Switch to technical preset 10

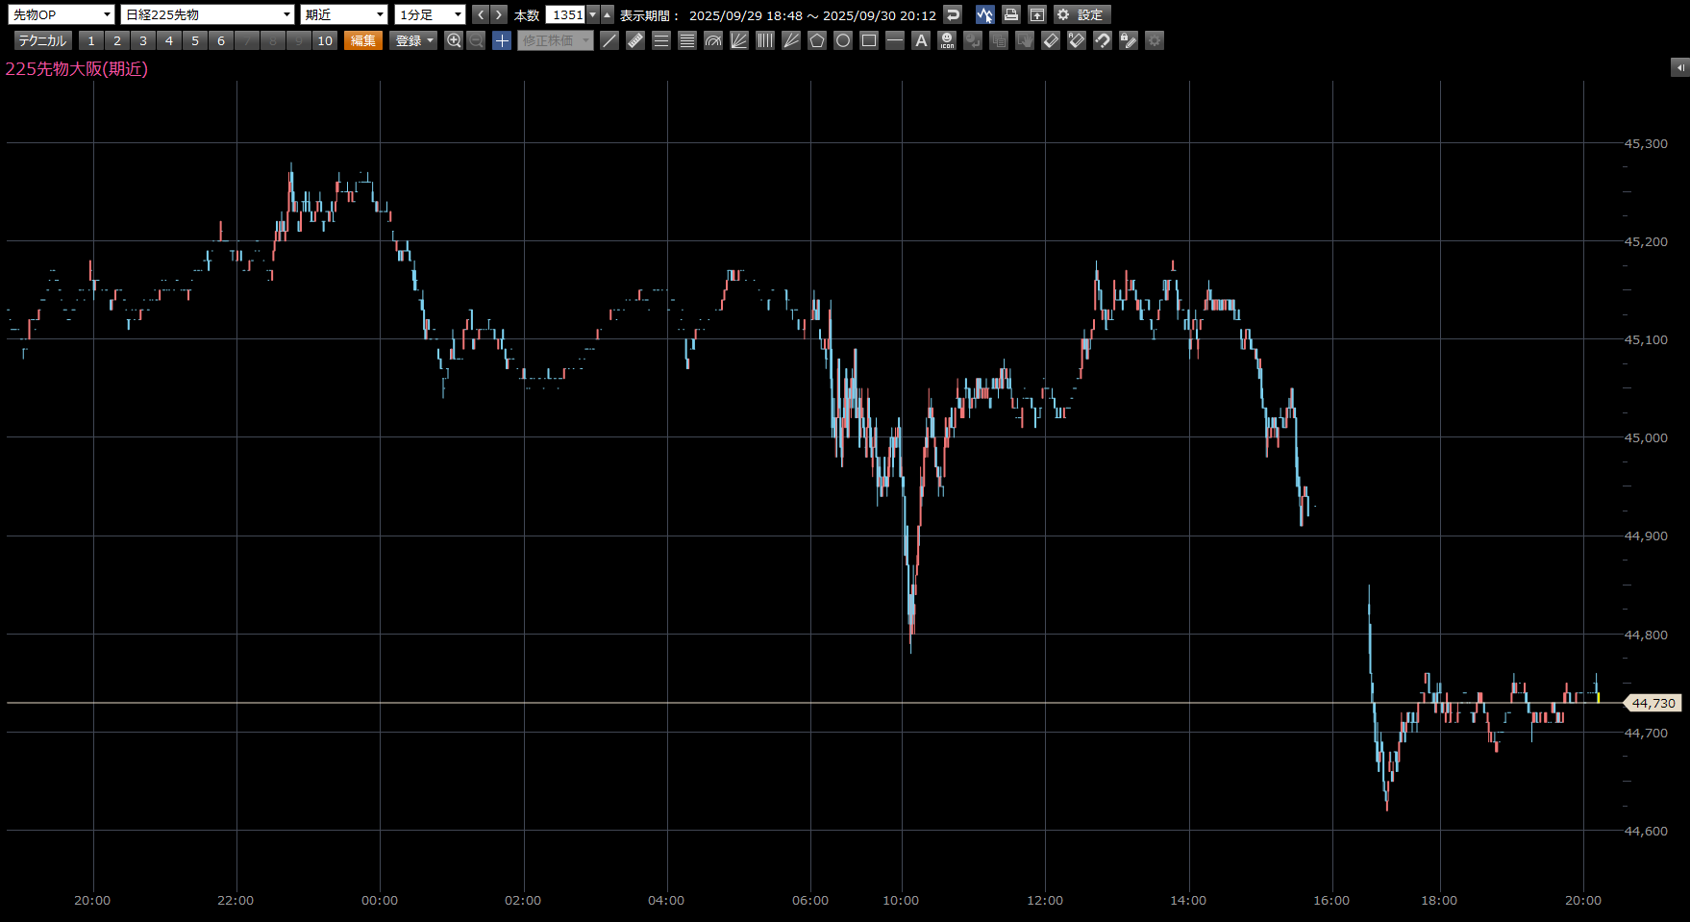325,40
